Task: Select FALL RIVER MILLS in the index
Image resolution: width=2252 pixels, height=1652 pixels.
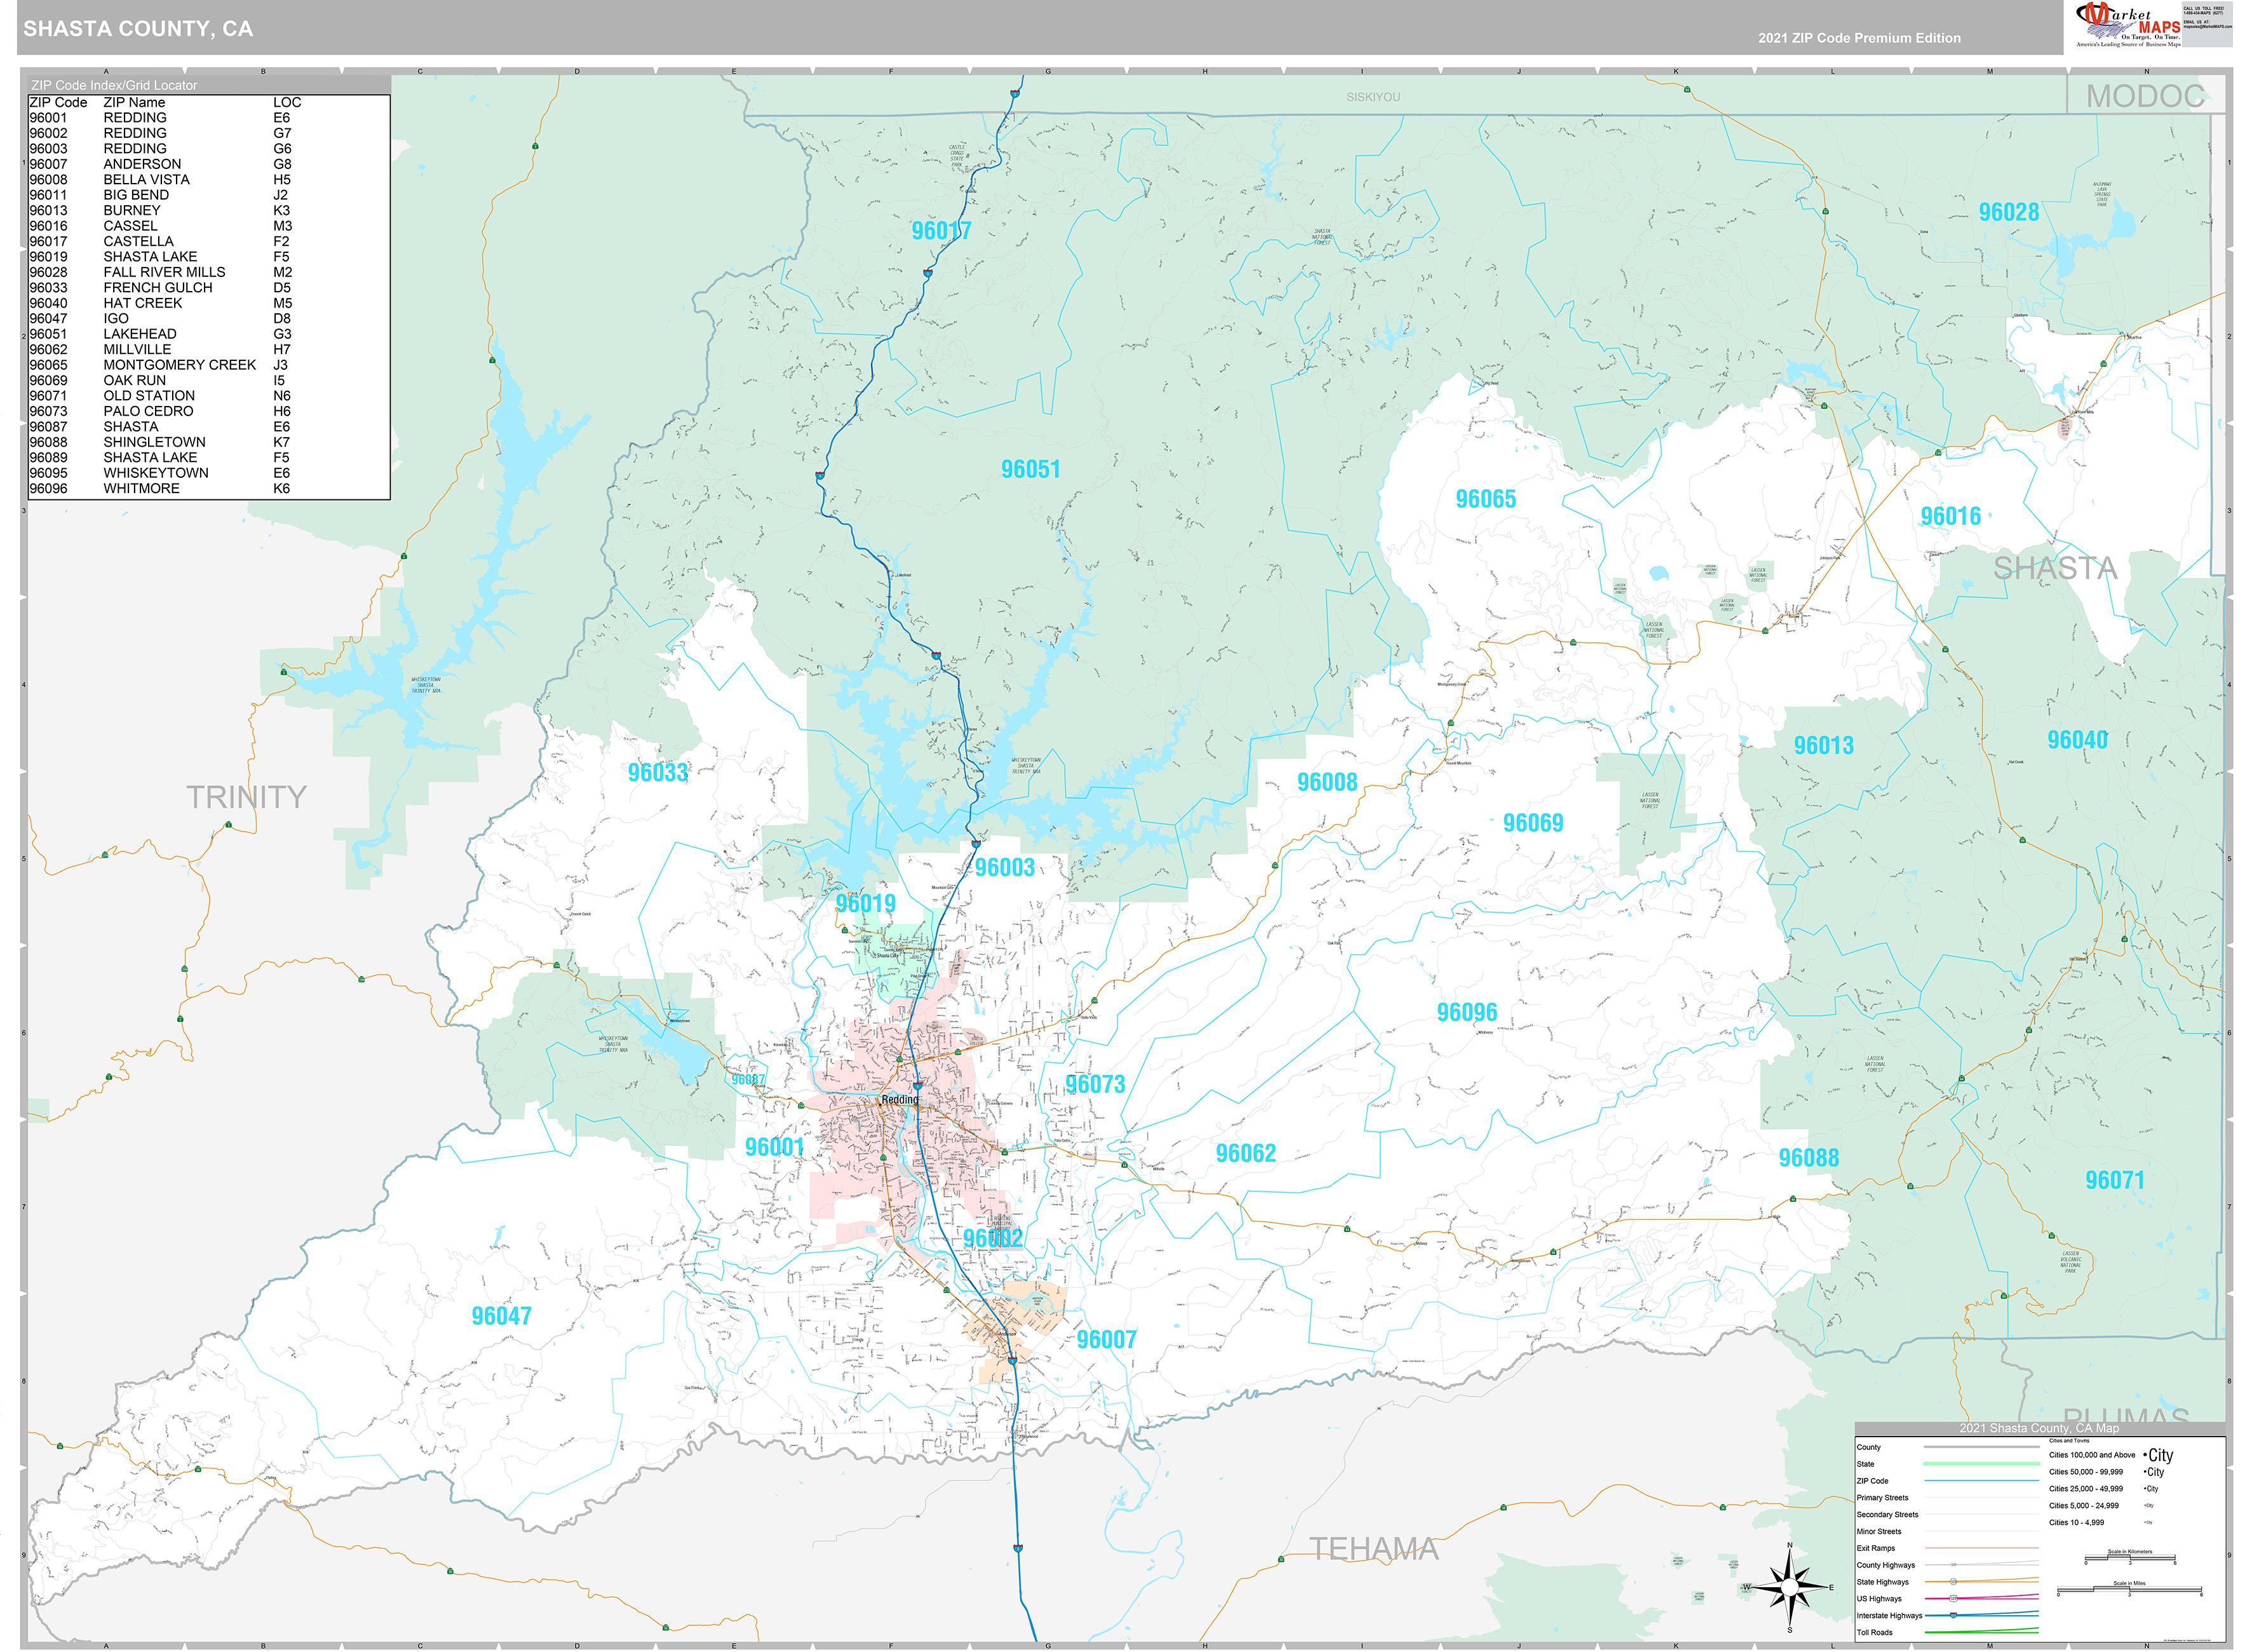Action: [x=165, y=272]
